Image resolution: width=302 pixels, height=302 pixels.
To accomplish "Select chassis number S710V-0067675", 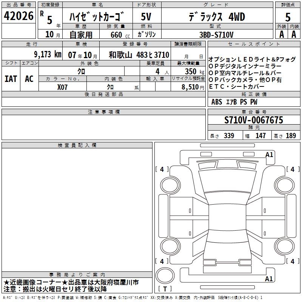I will click(x=254, y=120).
